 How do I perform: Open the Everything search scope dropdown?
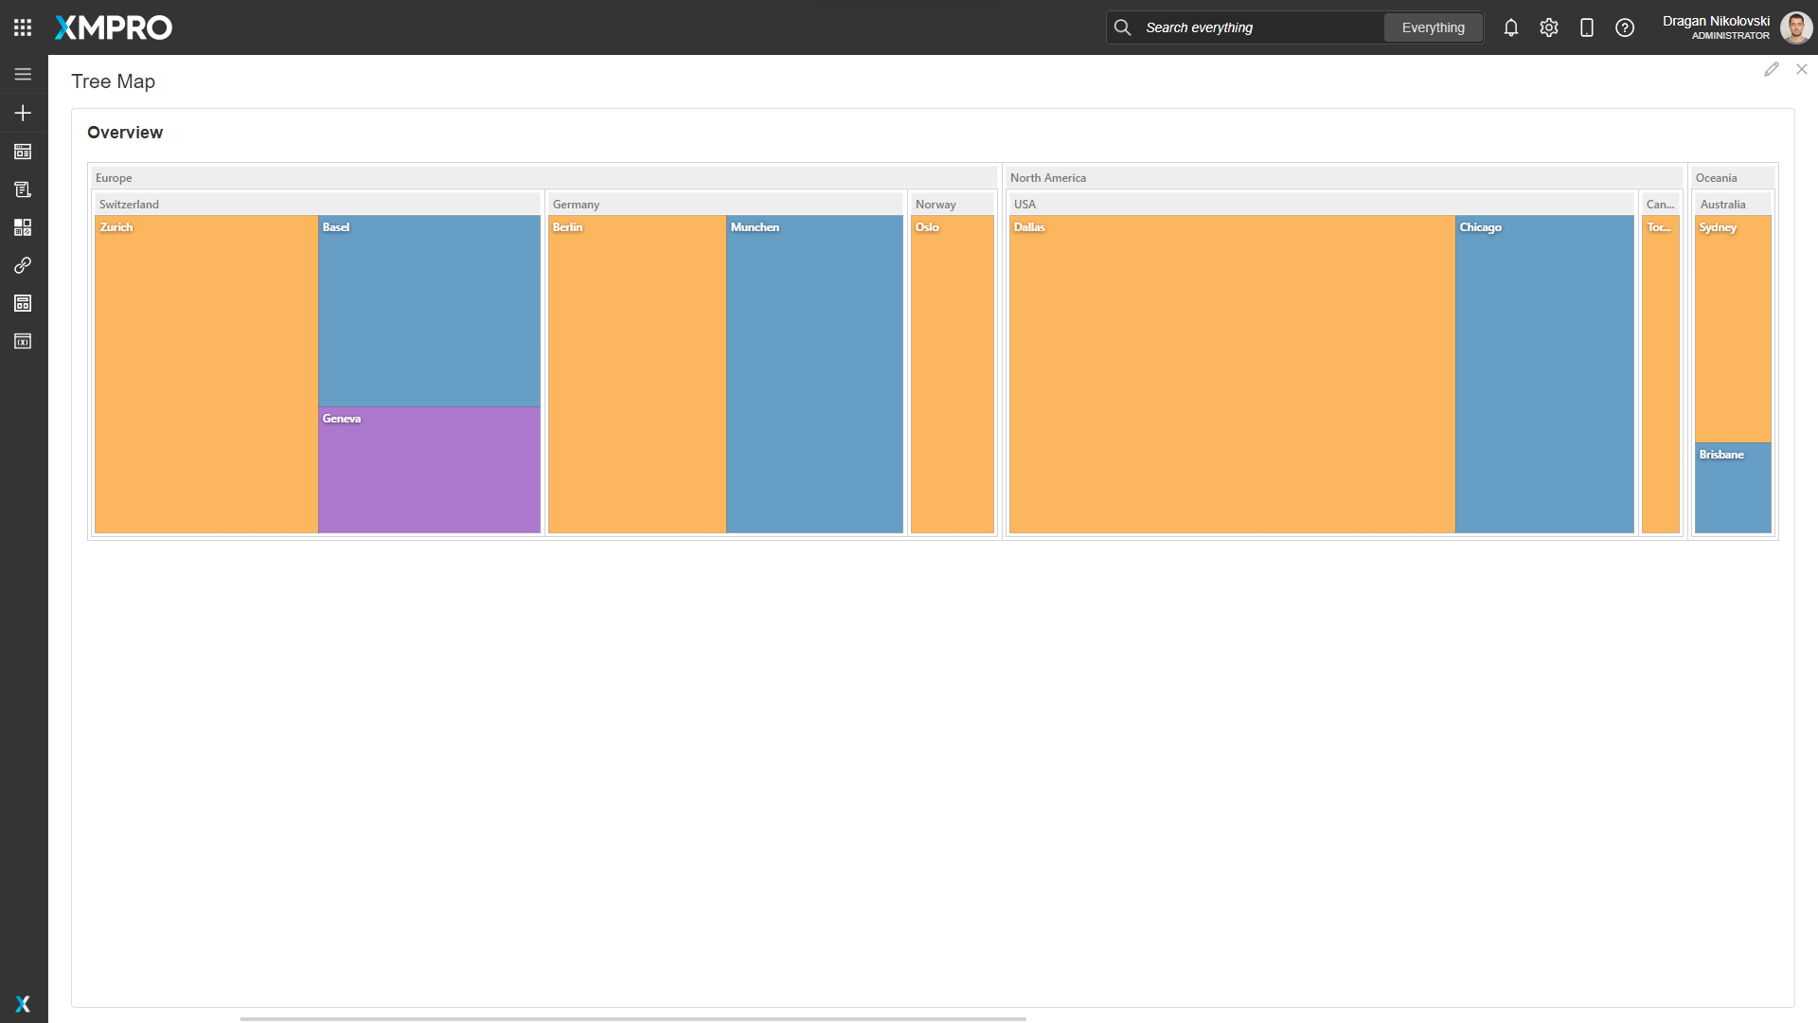coord(1433,27)
